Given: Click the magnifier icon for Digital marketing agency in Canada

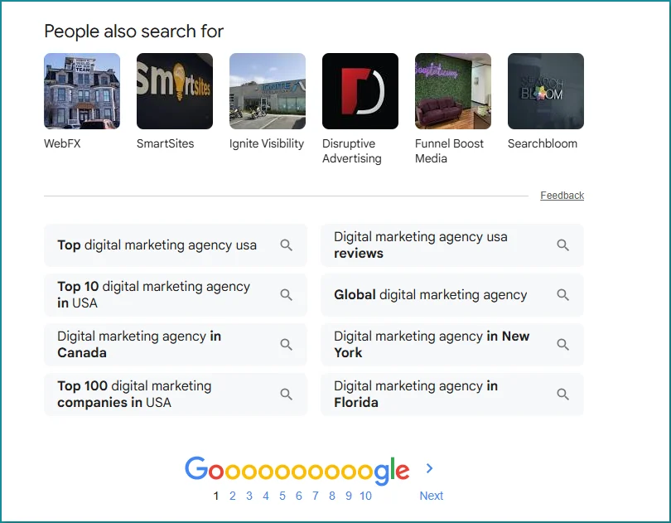Looking at the screenshot, I should tap(287, 345).
